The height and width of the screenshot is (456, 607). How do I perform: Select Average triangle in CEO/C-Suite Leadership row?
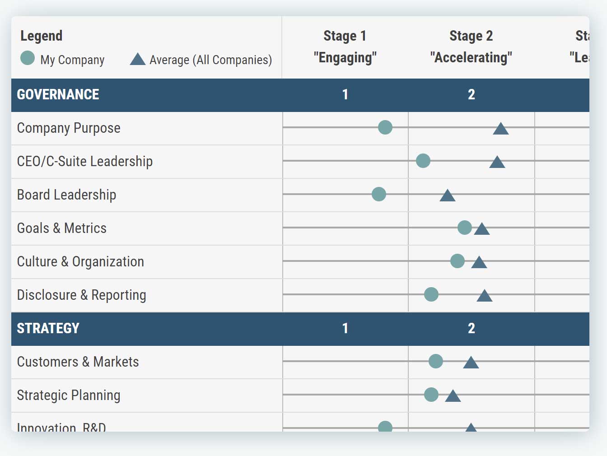[497, 163]
